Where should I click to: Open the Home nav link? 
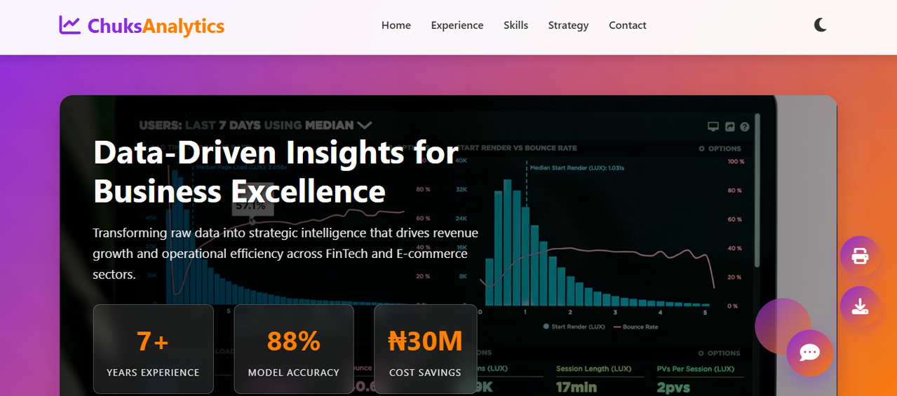396,25
